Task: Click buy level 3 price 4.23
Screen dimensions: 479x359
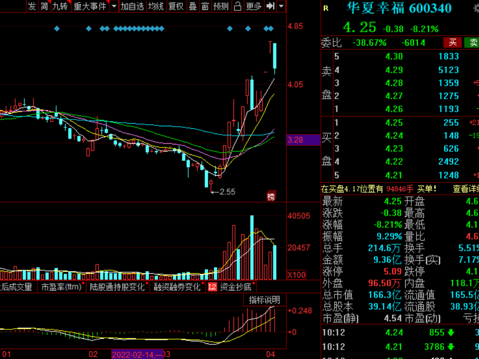Action: pyautogui.click(x=394, y=149)
